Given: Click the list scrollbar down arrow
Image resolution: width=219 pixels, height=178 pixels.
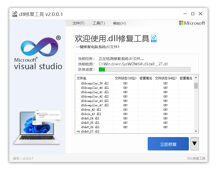Looking at the screenshot, I should tap(196, 131).
